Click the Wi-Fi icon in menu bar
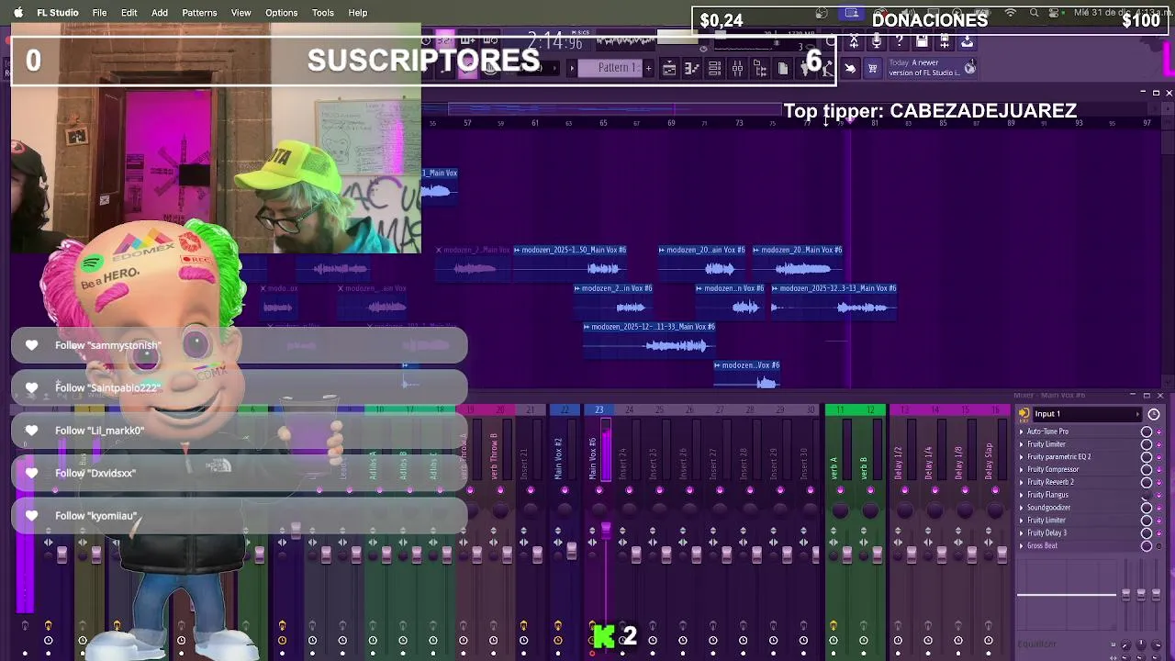1175x661 pixels. pyautogui.click(x=1011, y=13)
